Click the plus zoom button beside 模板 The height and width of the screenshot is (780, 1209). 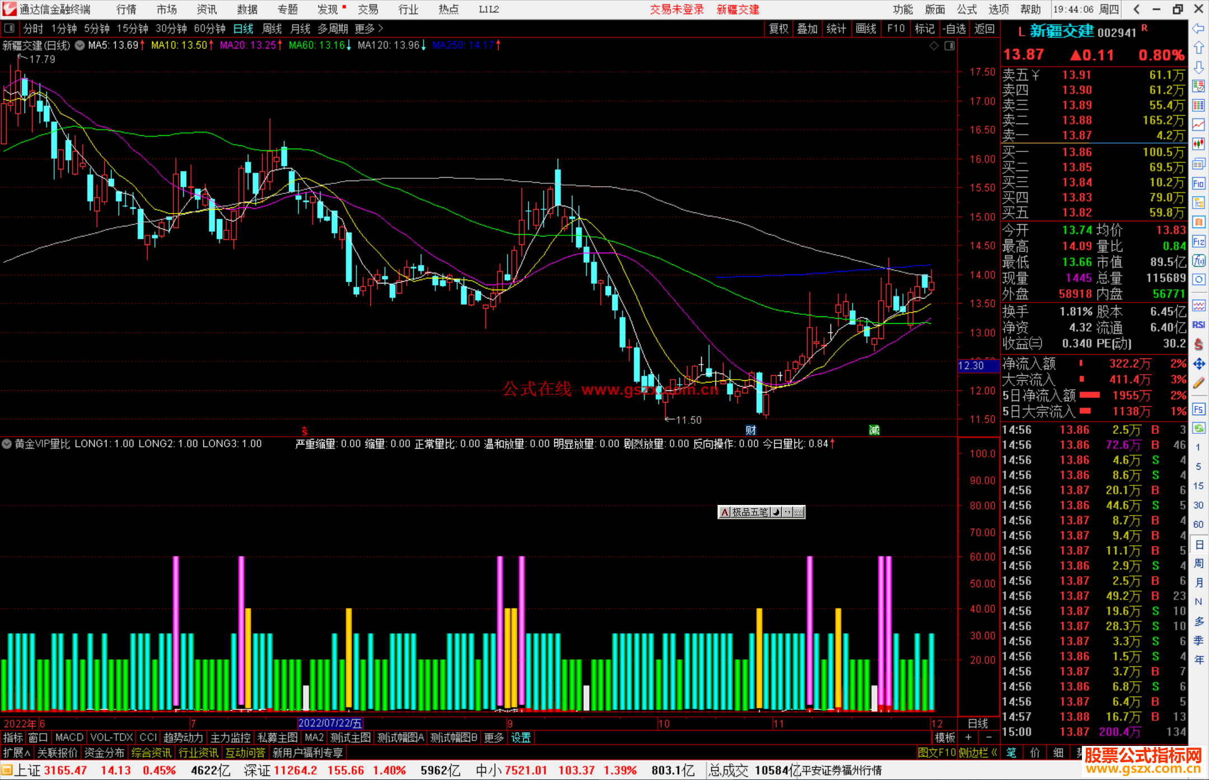pyautogui.click(x=968, y=738)
